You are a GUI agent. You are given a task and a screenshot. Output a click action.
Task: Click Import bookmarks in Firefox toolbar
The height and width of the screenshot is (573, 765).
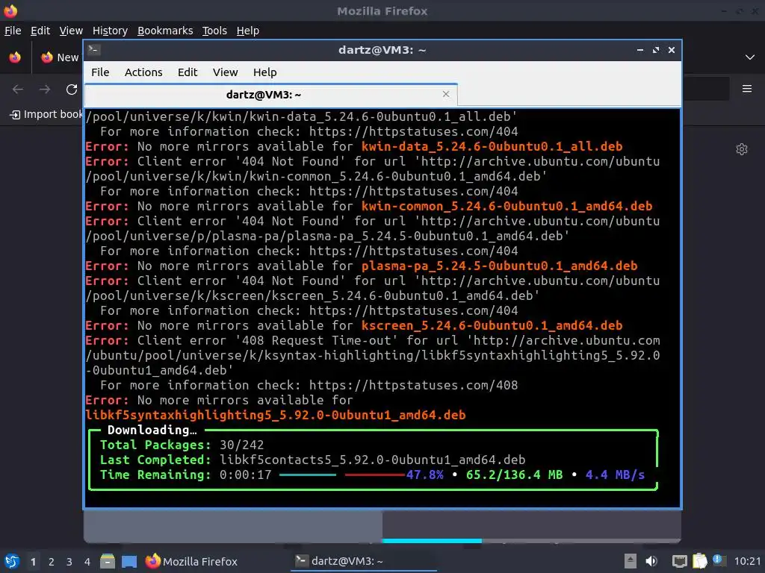(x=47, y=114)
